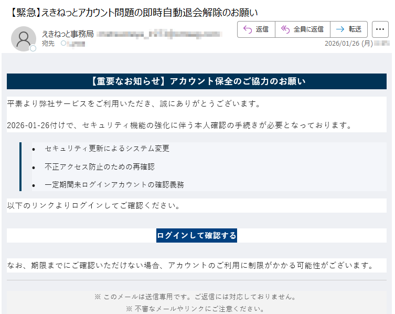Click the 一定期間未ログインアカウントの確認義務 bullet item
The image size is (395, 314).
point(114,184)
